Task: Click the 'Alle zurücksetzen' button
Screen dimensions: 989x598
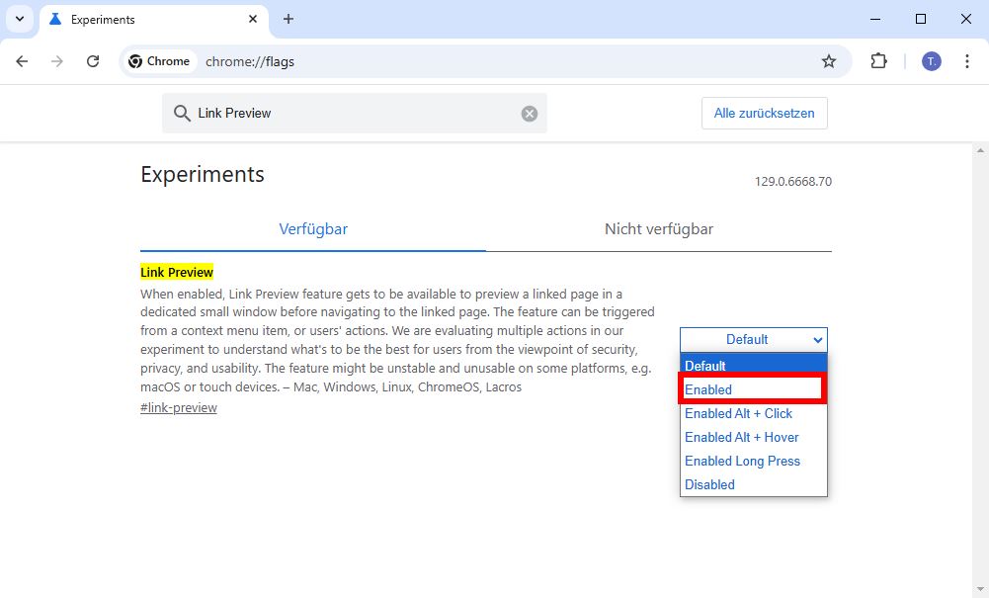Action: 764,113
